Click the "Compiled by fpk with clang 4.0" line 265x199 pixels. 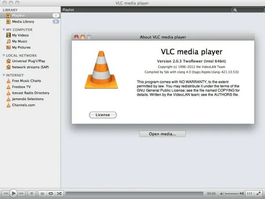(x=192, y=72)
